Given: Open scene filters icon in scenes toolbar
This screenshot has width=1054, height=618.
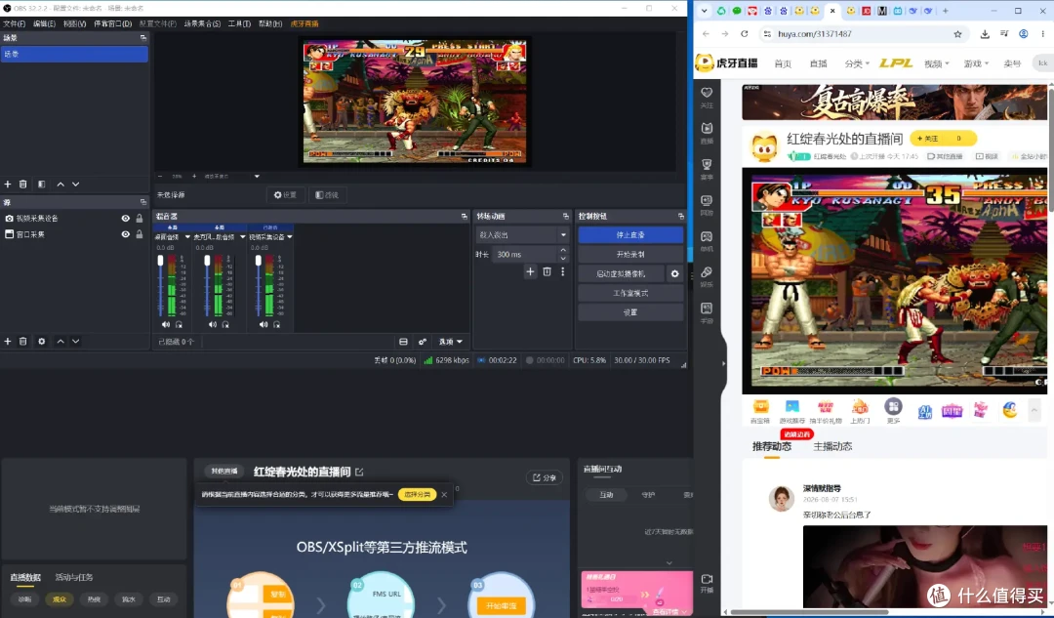Looking at the screenshot, I should pyautogui.click(x=42, y=185).
